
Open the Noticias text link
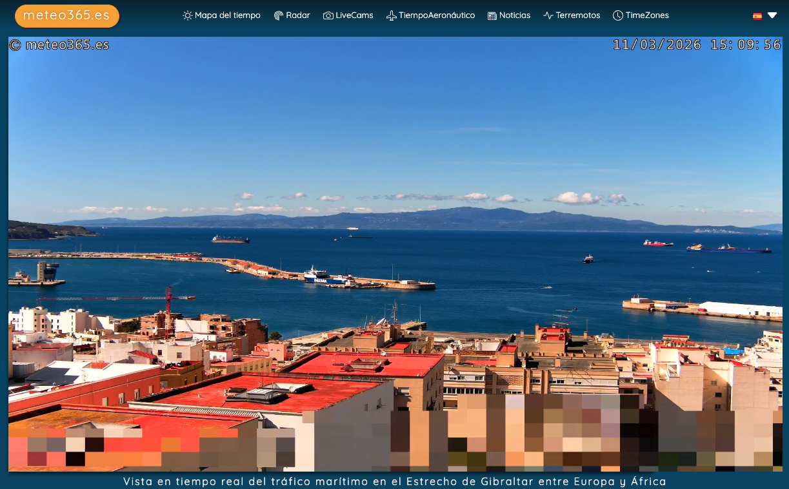515,15
